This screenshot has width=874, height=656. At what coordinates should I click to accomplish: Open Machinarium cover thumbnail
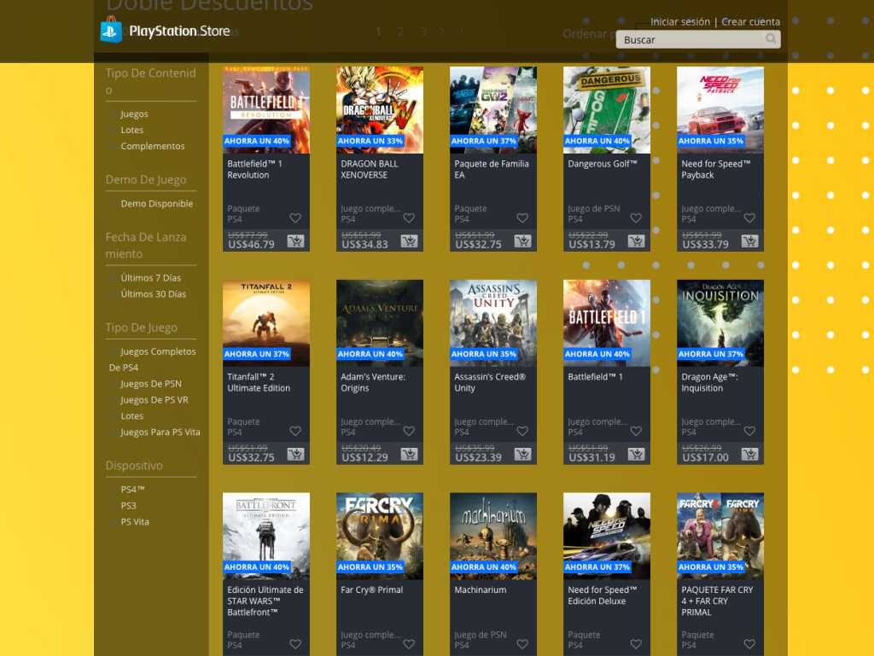tap(493, 536)
